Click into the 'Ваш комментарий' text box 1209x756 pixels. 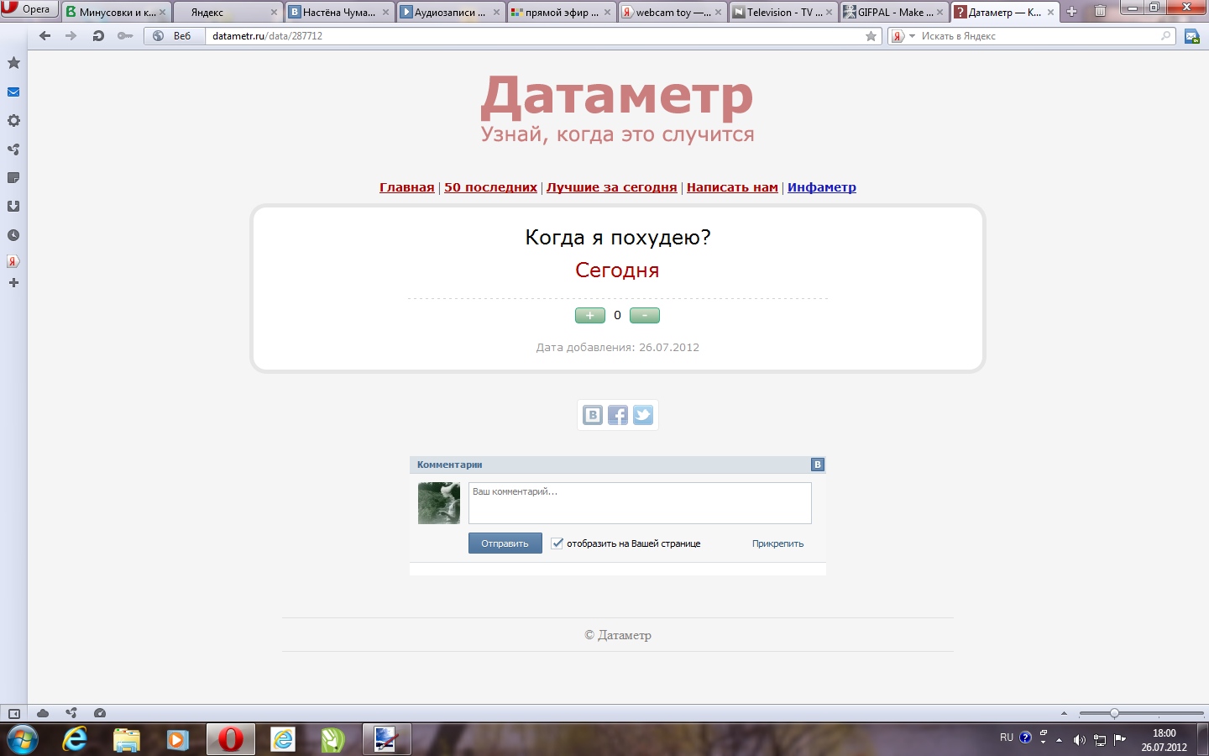[x=640, y=503]
